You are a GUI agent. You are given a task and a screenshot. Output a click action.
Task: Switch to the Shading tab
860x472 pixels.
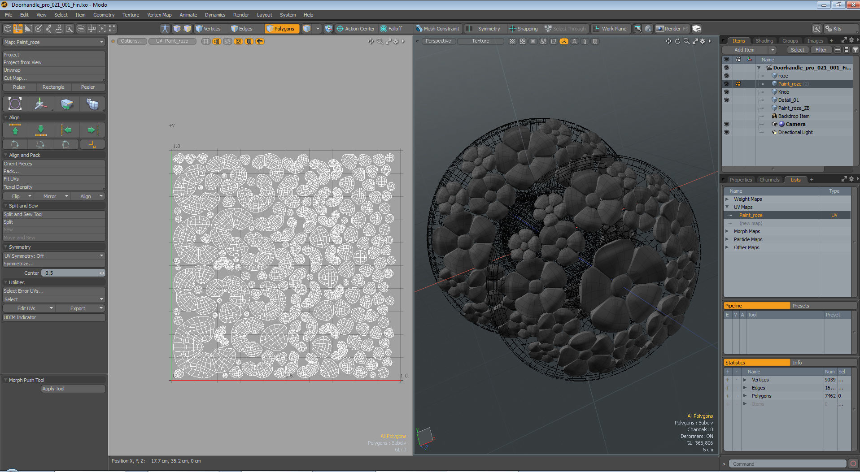[x=764, y=41]
